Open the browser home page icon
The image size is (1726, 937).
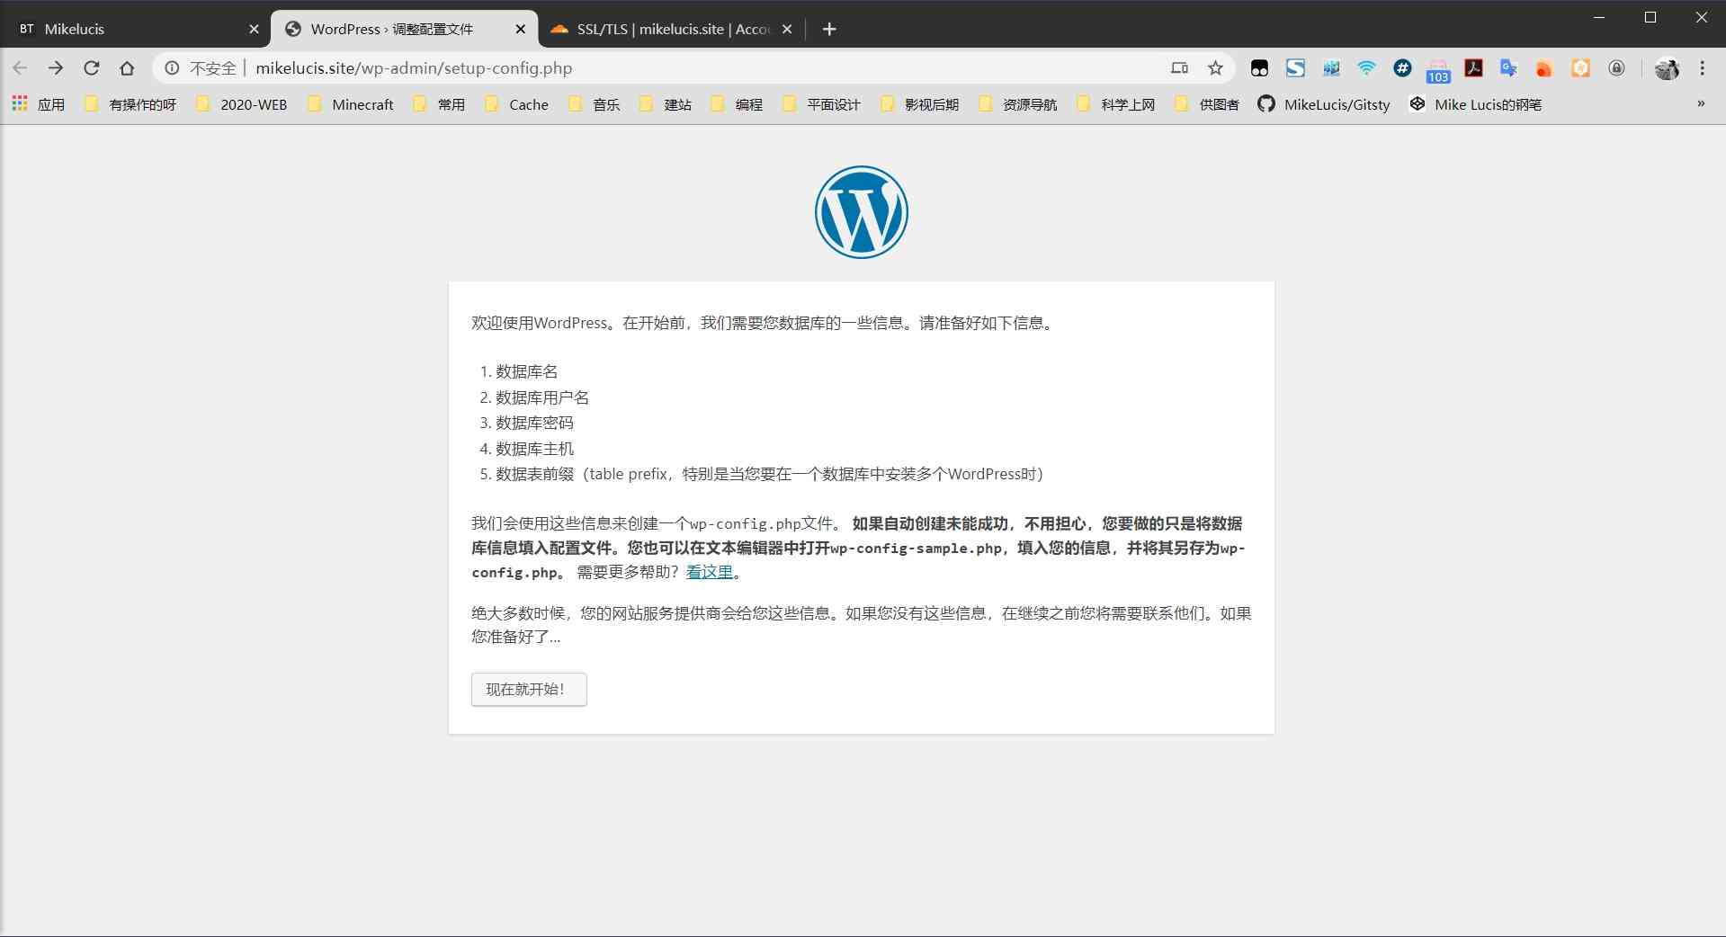pyautogui.click(x=127, y=67)
